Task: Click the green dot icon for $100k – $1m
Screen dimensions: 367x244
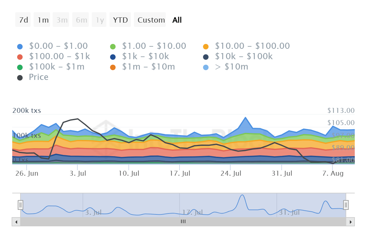Action: (20, 66)
